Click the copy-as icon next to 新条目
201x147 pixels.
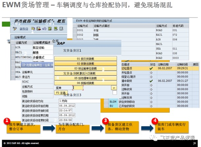click(x=33, y=29)
